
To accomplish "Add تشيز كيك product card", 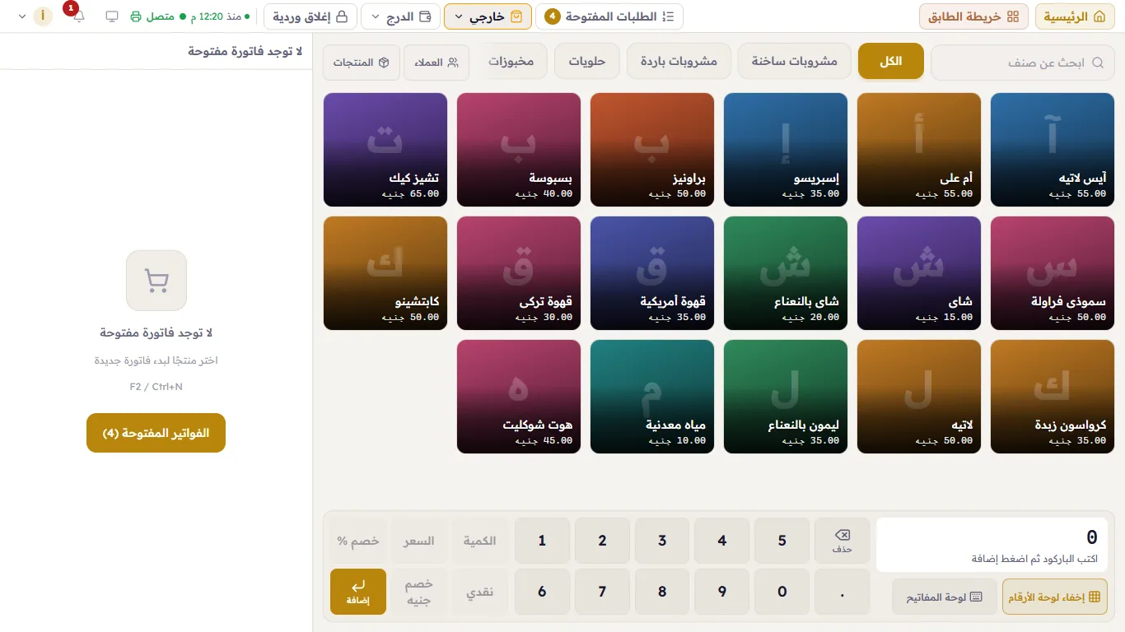I will click(385, 150).
